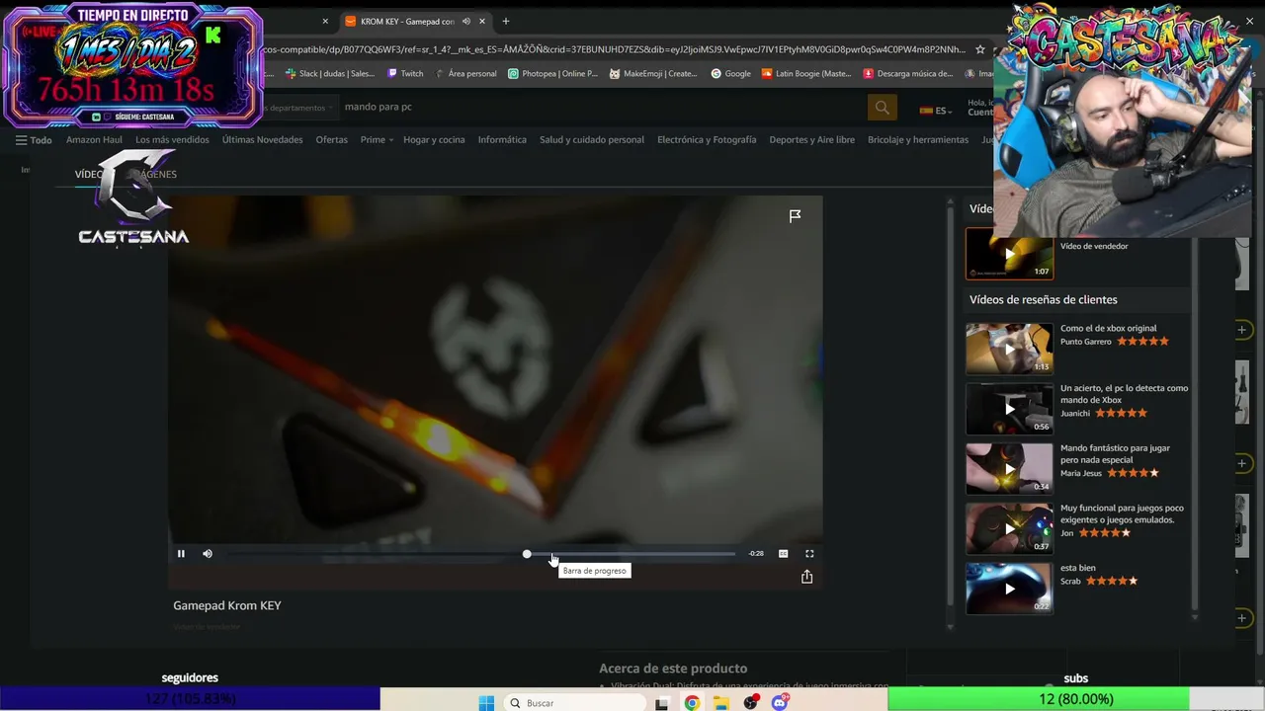This screenshot has width=1265, height=711.
Task: Click the 'Vídeos de reseñas de clientes' heading
Action: point(1044,300)
